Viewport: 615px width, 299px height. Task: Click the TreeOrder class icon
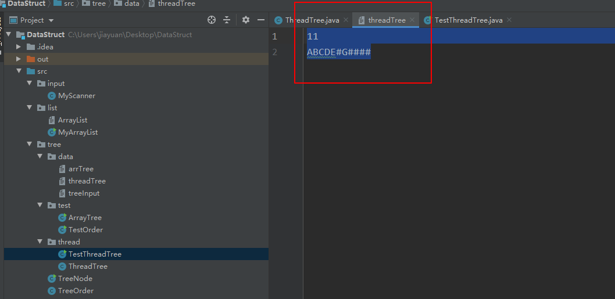[x=51, y=290]
